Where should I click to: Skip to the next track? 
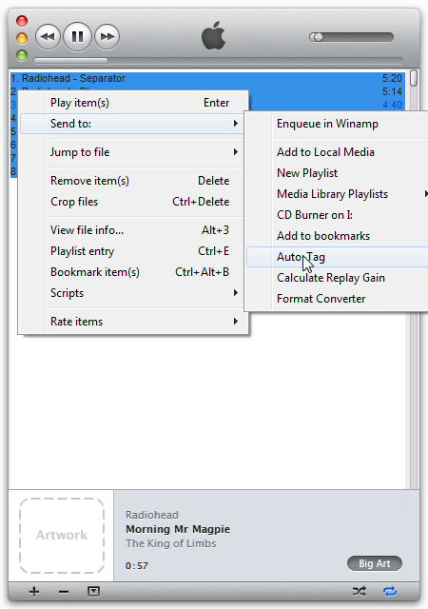coord(107,36)
